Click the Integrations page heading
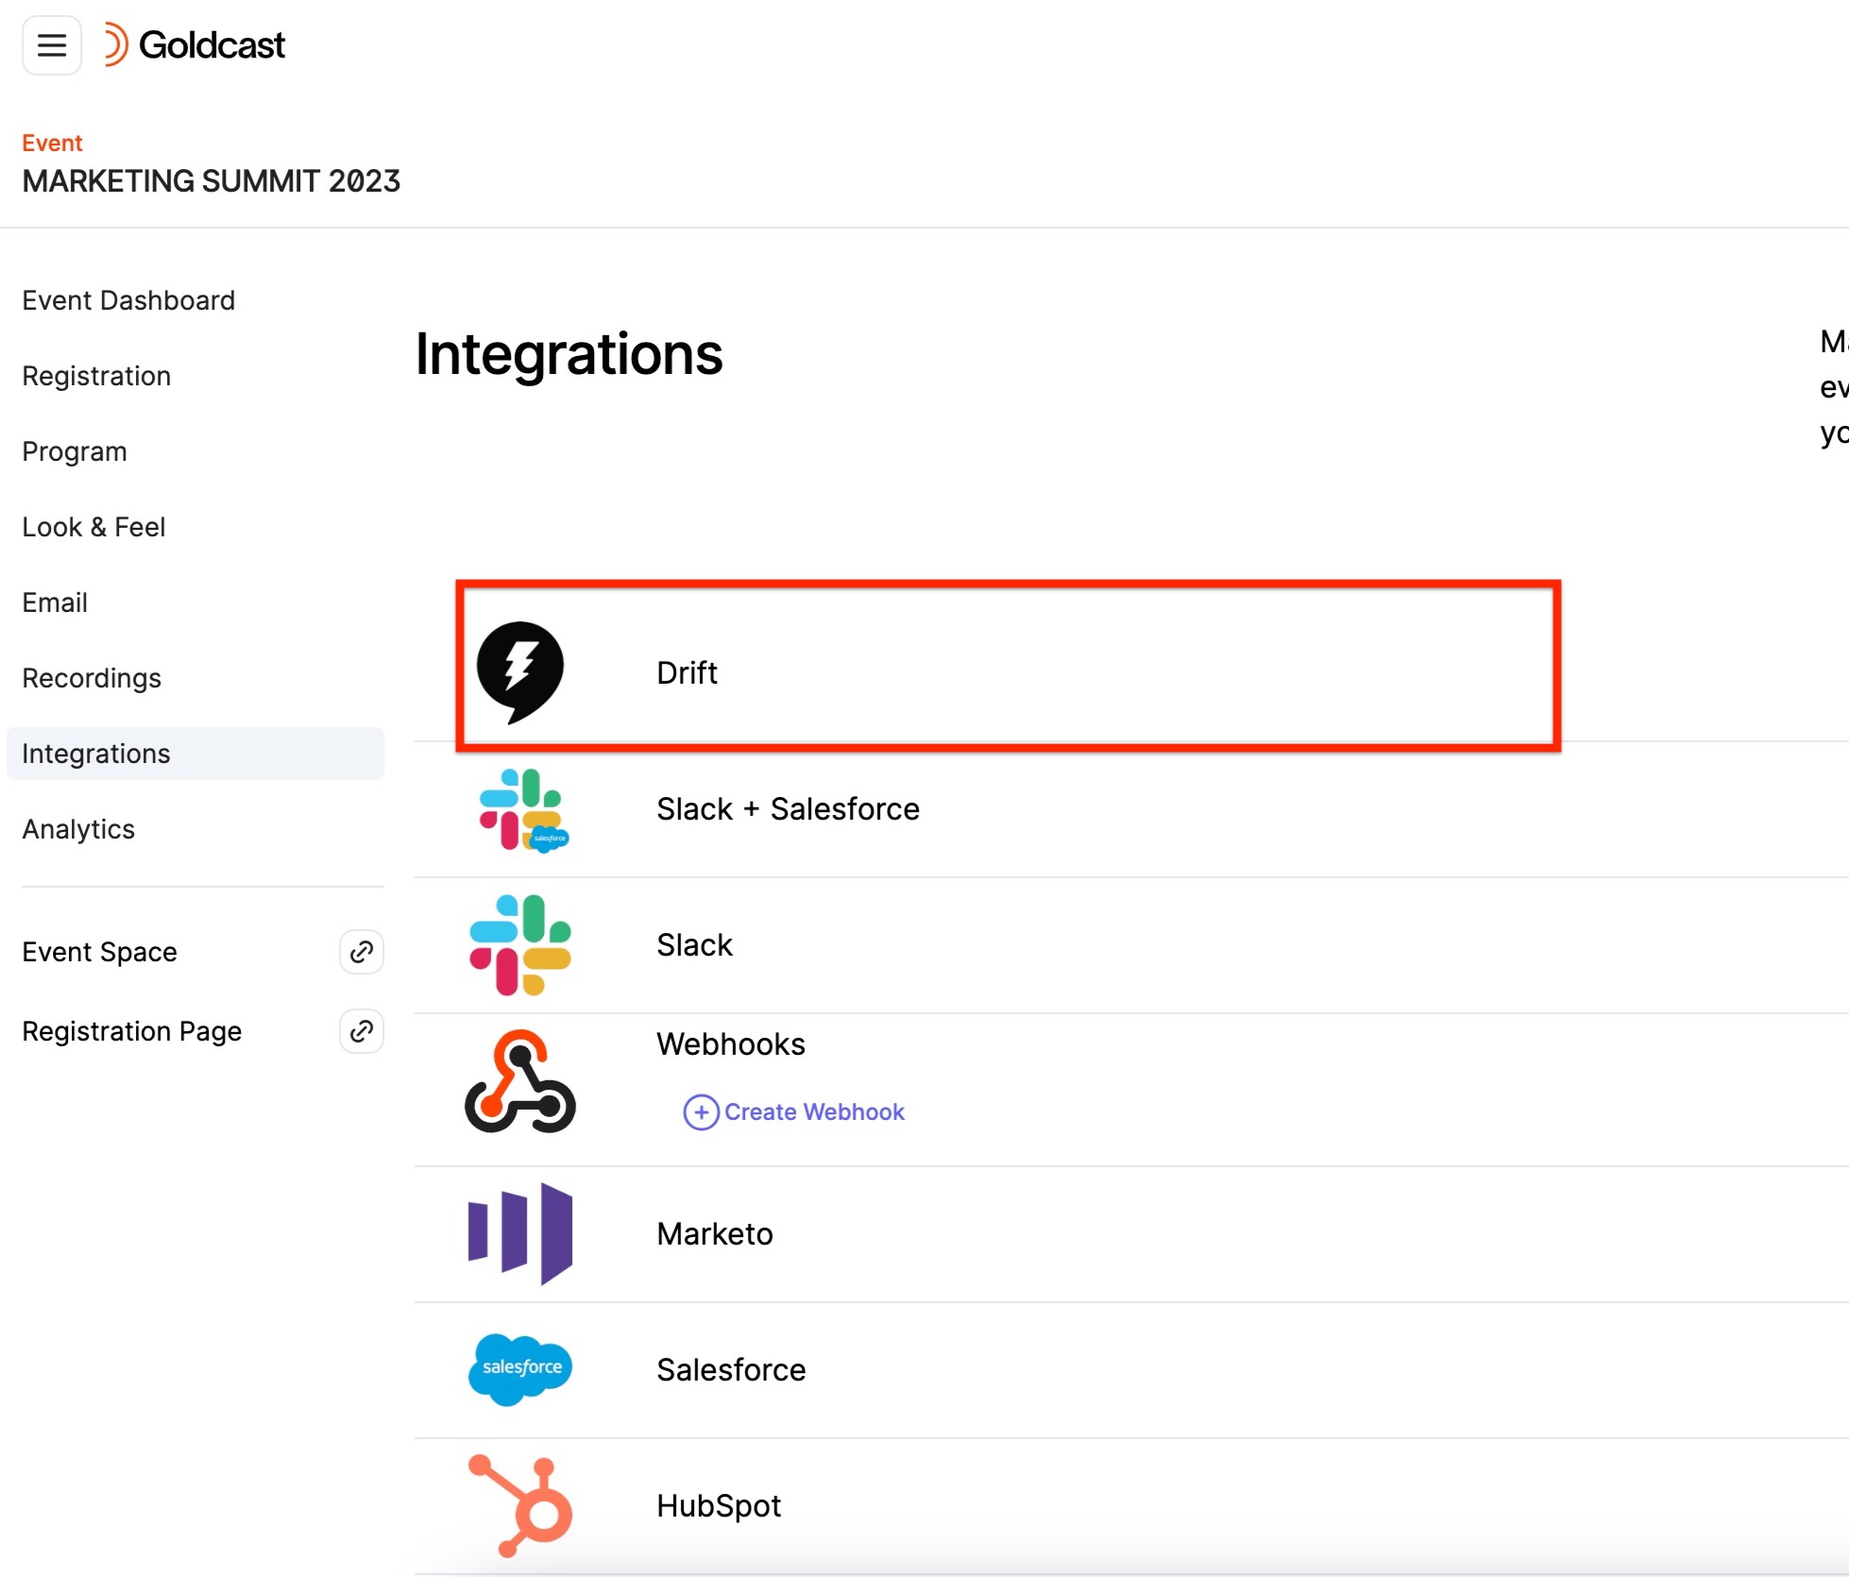This screenshot has height=1577, width=1849. pos(569,355)
